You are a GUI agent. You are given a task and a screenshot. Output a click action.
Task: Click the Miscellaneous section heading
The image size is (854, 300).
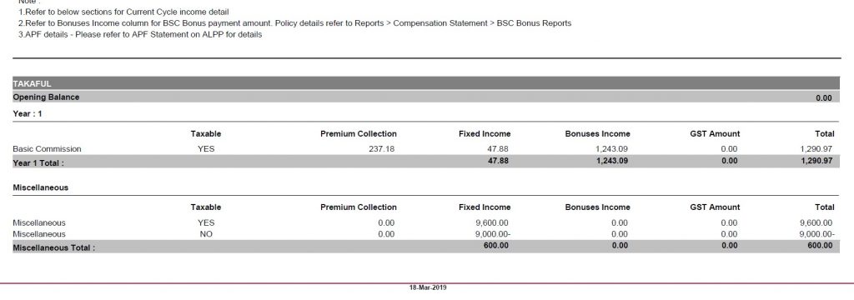40,187
